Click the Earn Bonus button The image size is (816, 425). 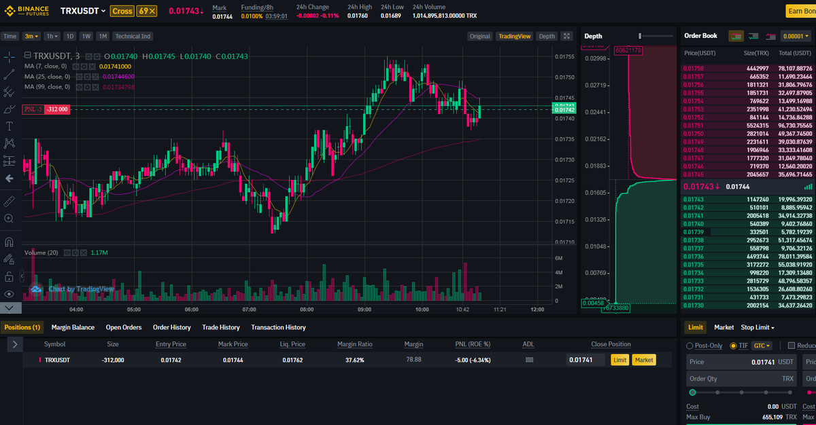pos(801,11)
